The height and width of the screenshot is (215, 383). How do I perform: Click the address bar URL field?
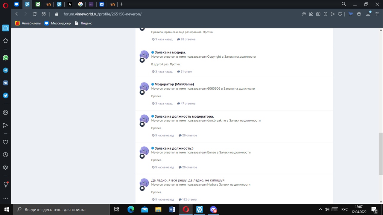pyautogui.click(x=102, y=14)
